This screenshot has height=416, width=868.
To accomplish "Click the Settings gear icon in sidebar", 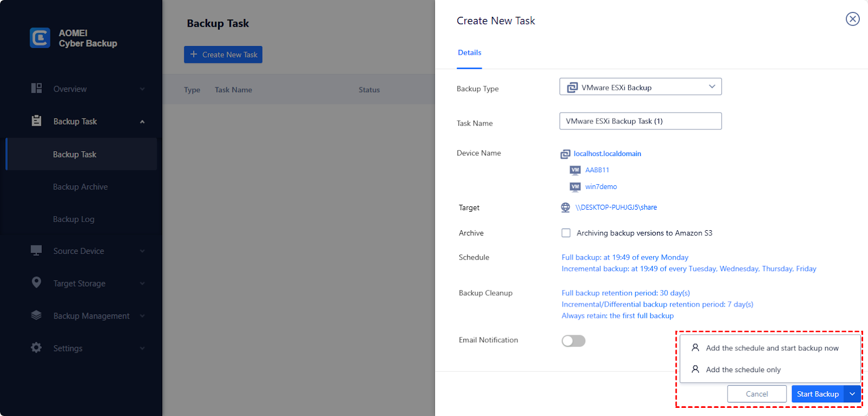I will 36,348.
